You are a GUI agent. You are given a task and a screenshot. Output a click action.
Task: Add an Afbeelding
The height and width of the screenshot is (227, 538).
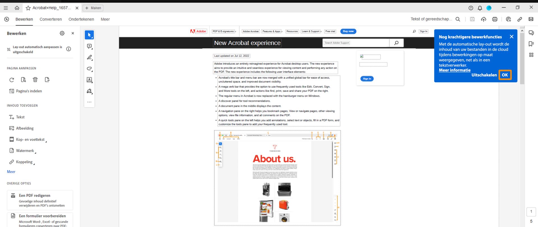pyautogui.click(x=21, y=128)
